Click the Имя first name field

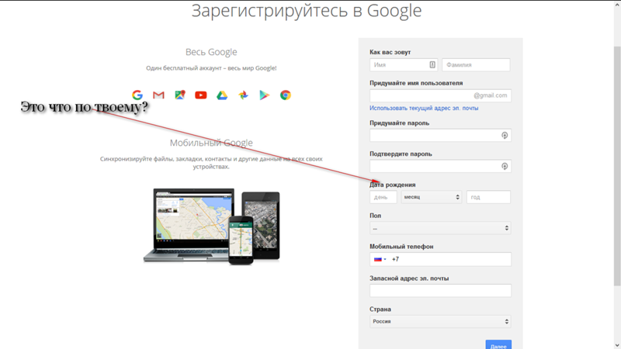click(x=404, y=65)
